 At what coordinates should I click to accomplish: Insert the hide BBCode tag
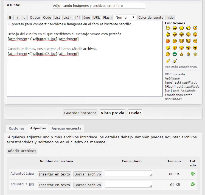pos(170,17)
